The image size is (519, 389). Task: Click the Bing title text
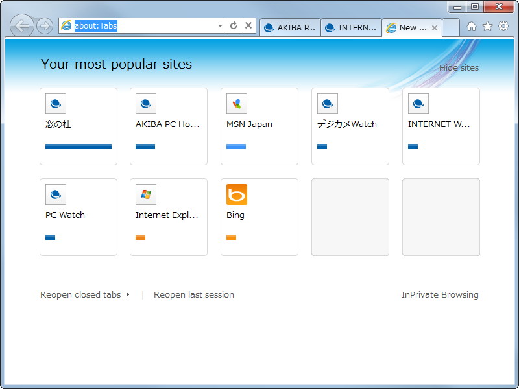(235, 215)
